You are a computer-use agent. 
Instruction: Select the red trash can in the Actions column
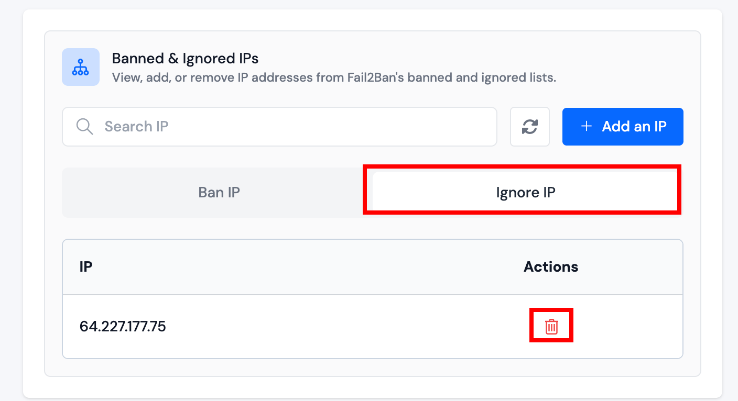(x=551, y=326)
